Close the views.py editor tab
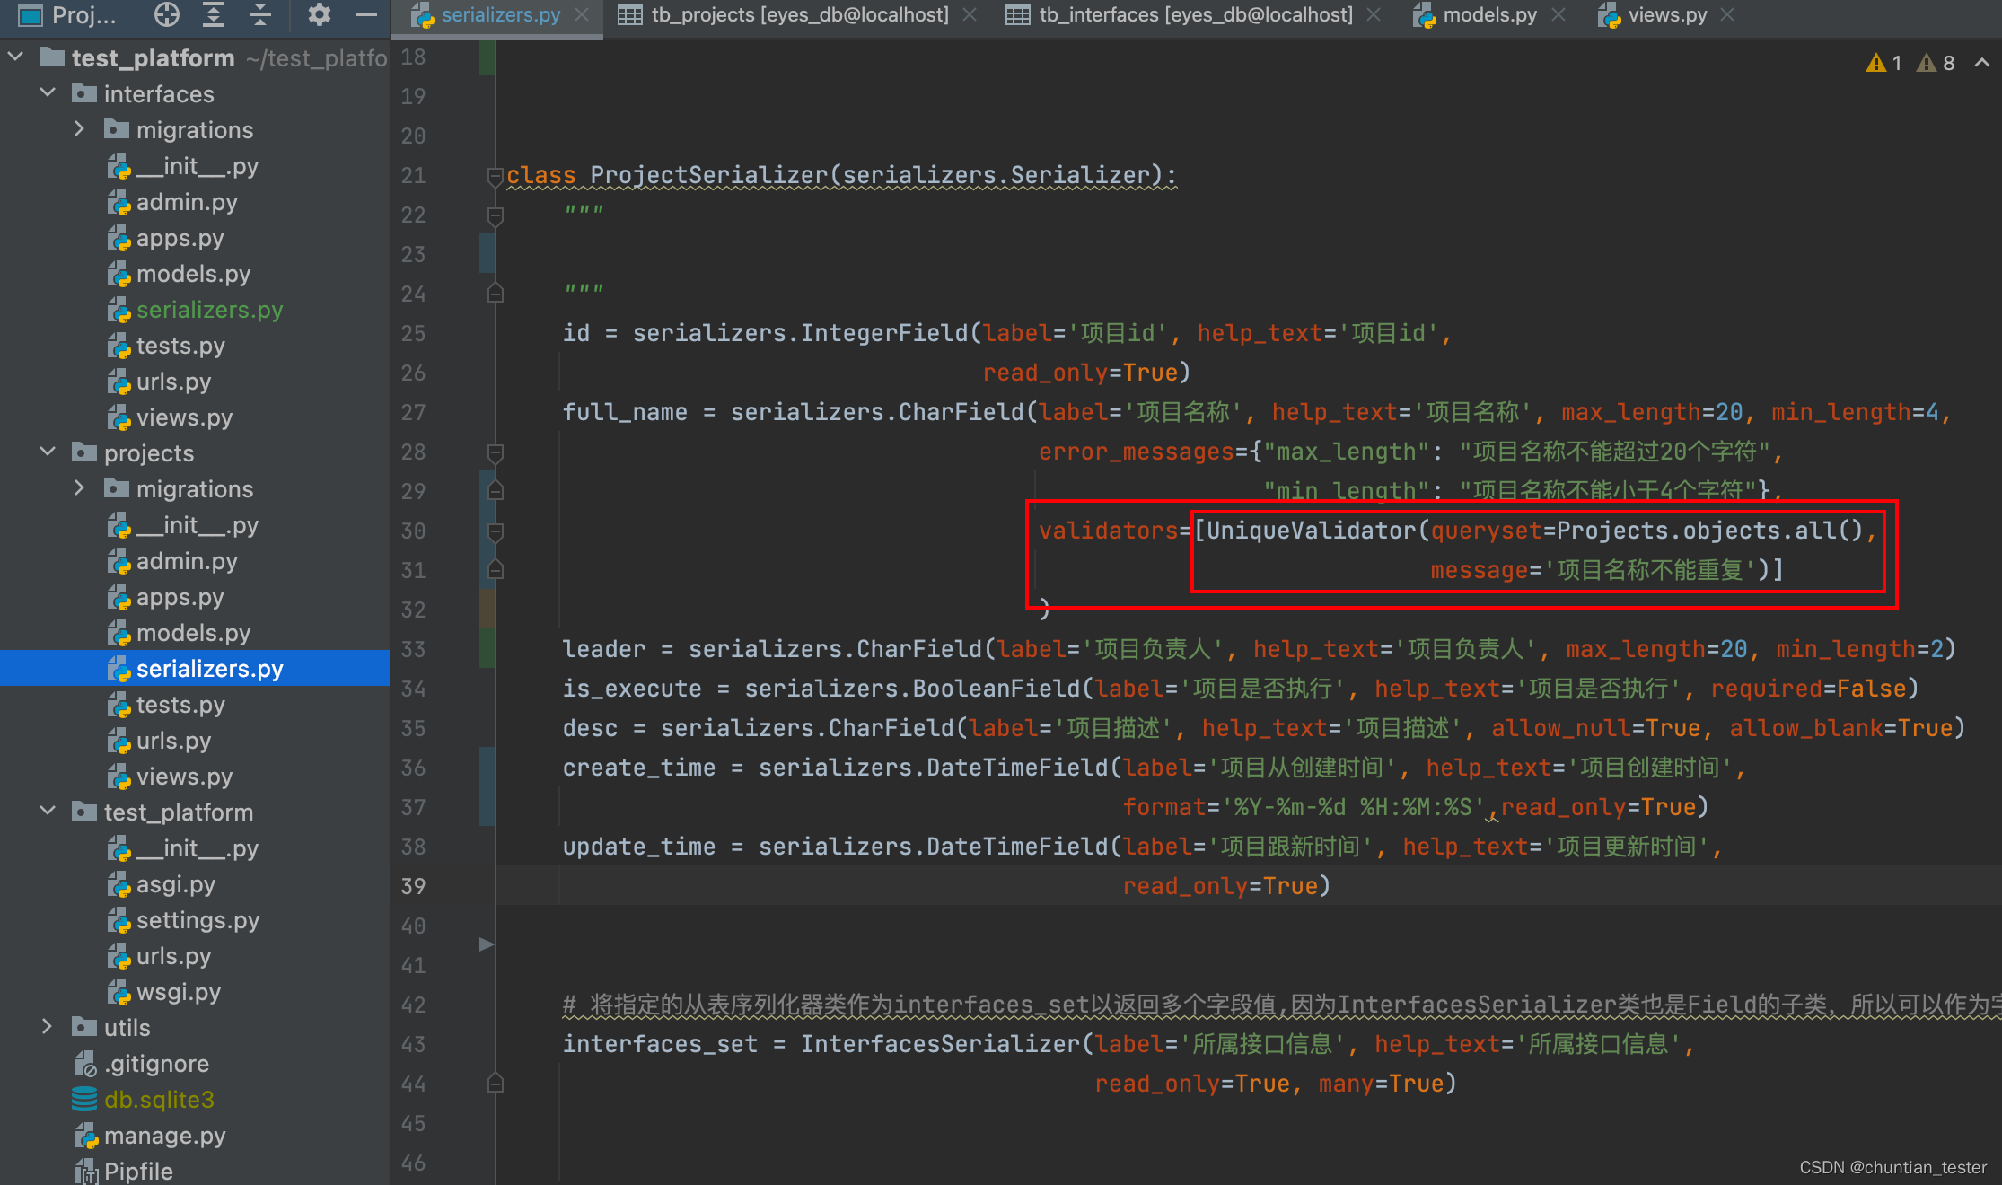 pos(1726,14)
